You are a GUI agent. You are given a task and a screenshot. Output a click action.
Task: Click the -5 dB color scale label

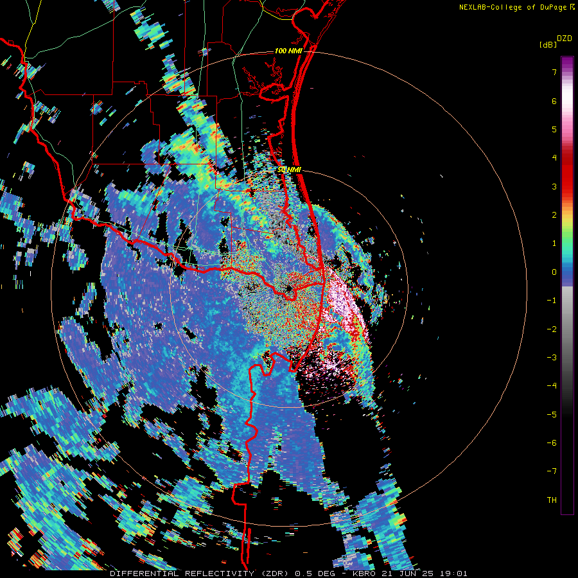click(552, 415)
